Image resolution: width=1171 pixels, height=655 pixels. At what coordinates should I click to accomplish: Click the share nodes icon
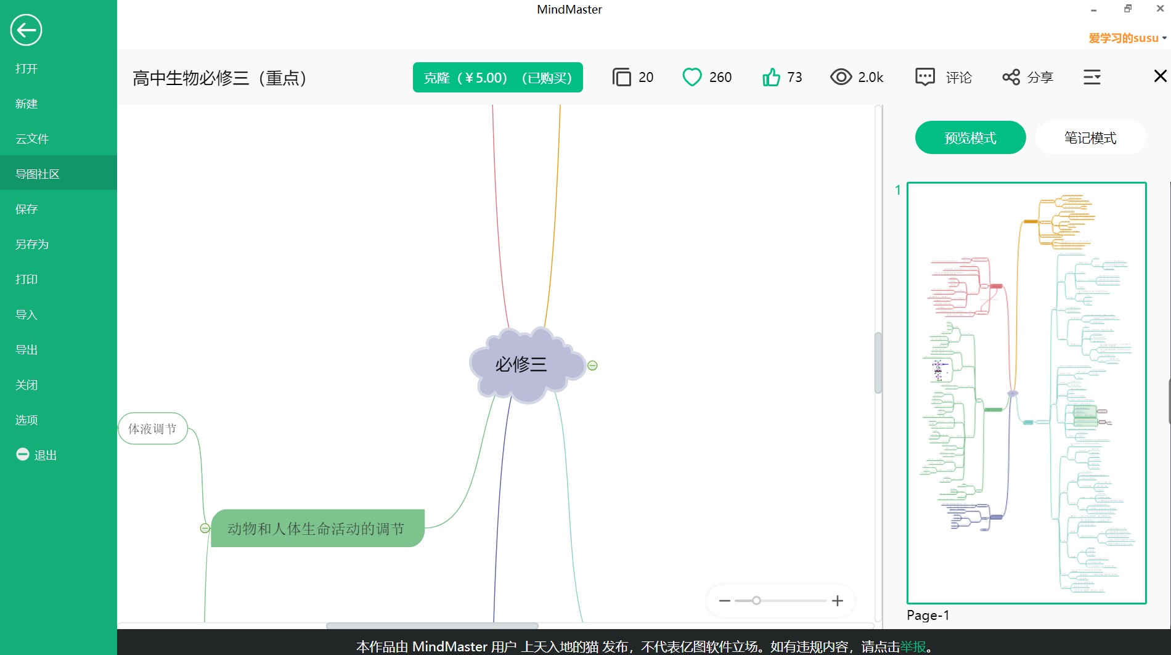1011,77
